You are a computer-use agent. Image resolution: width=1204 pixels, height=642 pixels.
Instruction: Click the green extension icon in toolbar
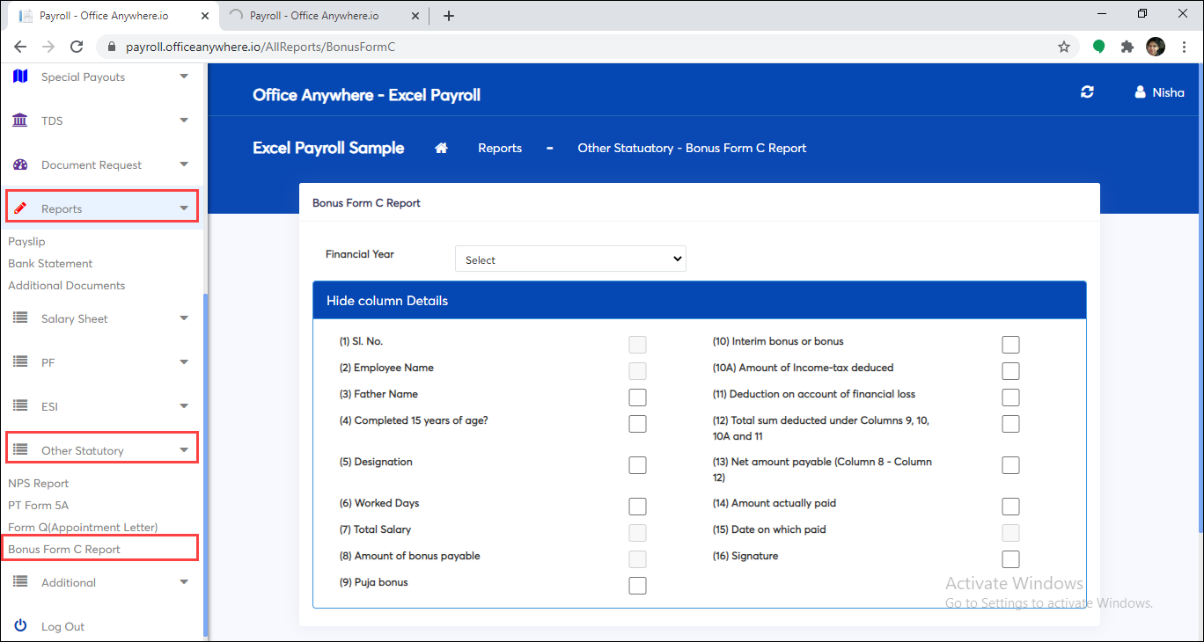click(x=1098, y=47)
